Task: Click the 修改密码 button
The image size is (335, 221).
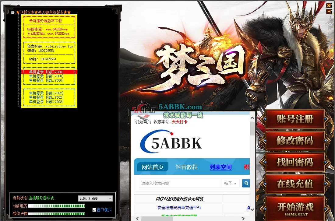Action: (295, 141)
